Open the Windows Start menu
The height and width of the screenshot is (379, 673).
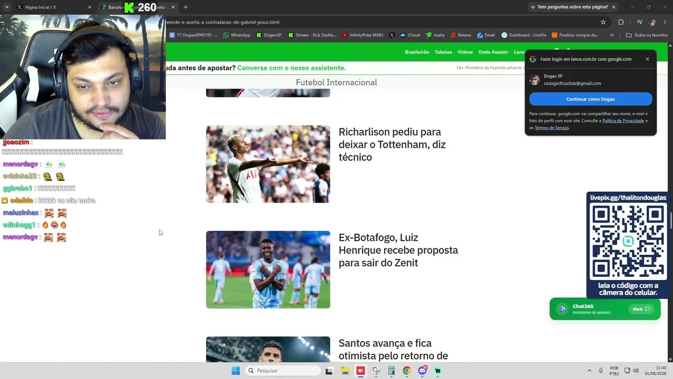click(236, 371)
